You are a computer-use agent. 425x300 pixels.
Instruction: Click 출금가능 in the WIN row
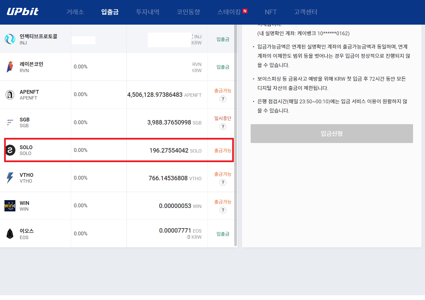[x=223, y=202]
